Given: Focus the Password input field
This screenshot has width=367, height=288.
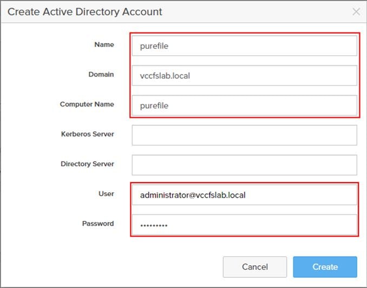Looking at the screenshot, I should (244, 225).
